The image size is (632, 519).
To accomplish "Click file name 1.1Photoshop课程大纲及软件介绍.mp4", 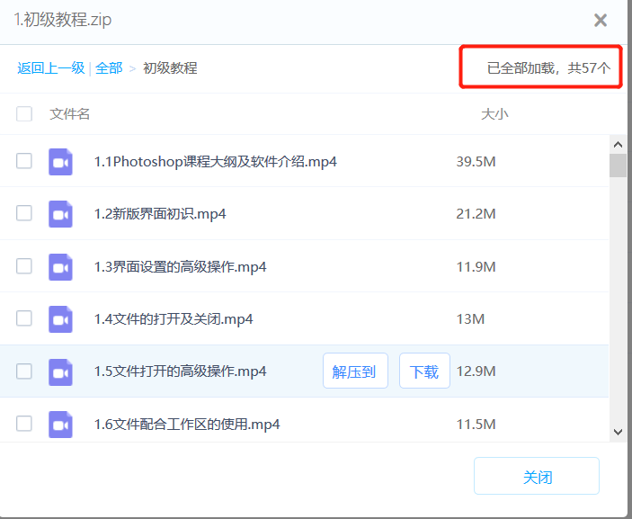I will (215, 162).
